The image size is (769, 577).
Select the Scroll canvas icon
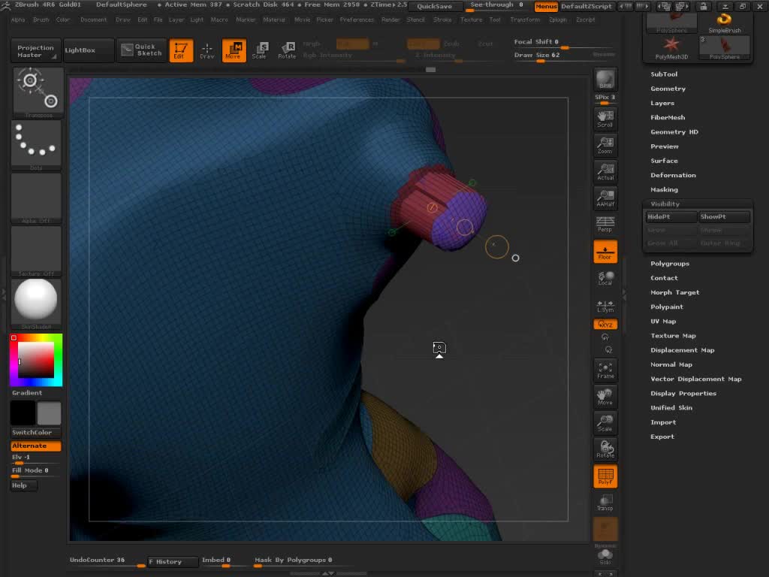[605, 118]
